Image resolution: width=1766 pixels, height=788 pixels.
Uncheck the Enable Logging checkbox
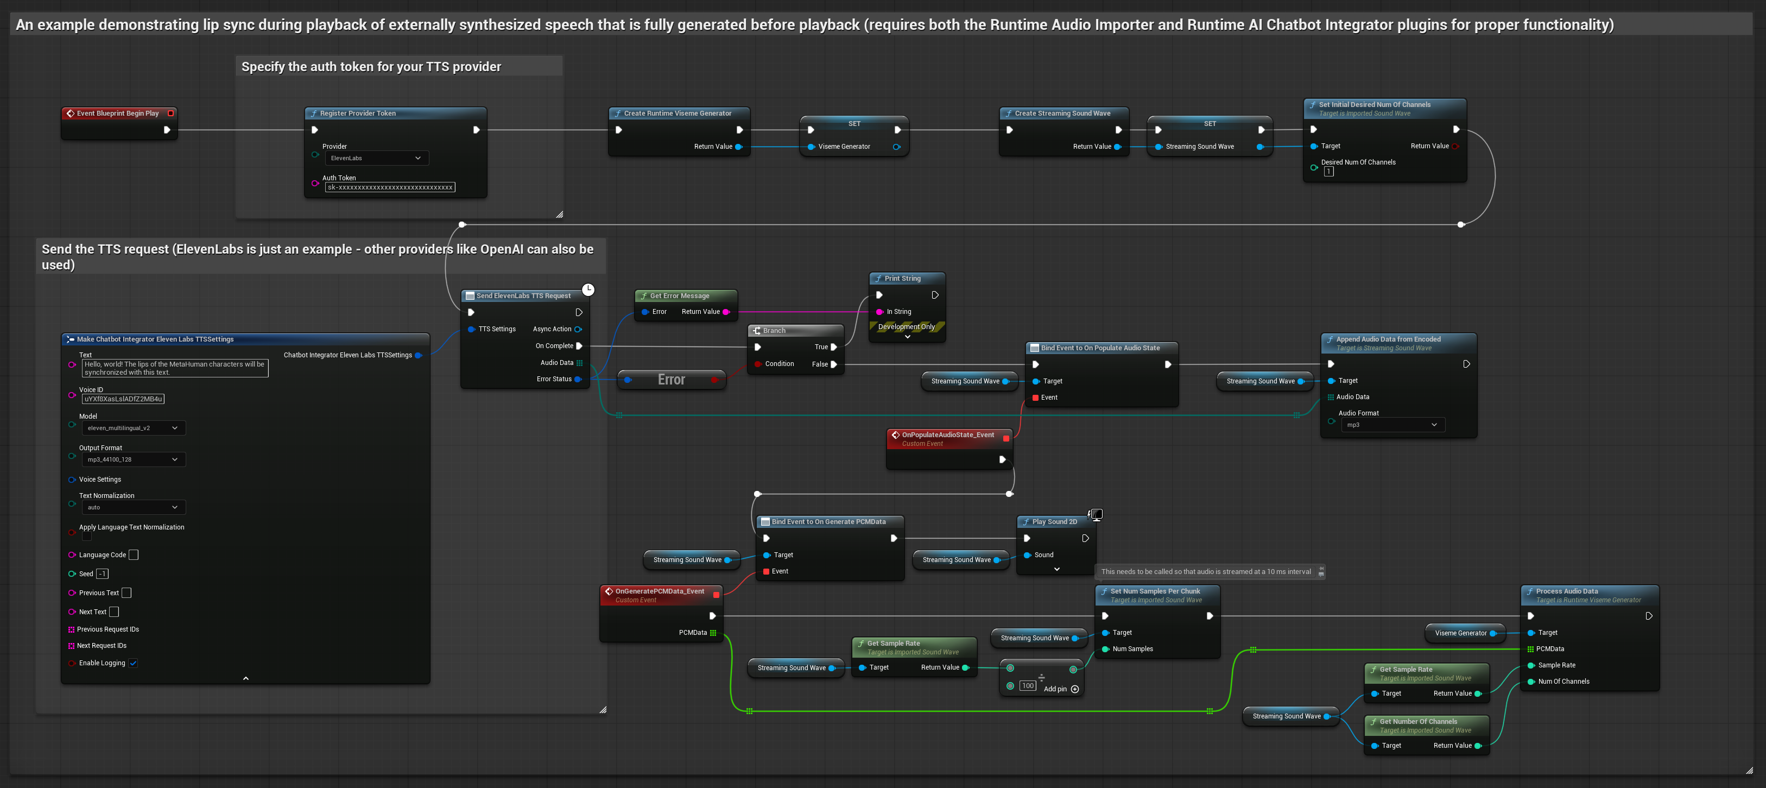click(133, 663)
